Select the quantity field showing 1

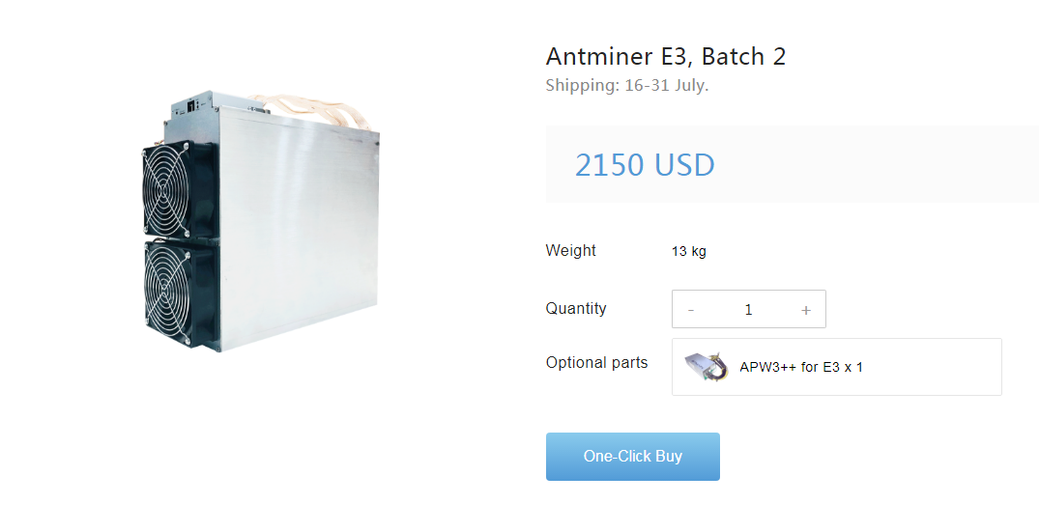(x=749, y=310)
